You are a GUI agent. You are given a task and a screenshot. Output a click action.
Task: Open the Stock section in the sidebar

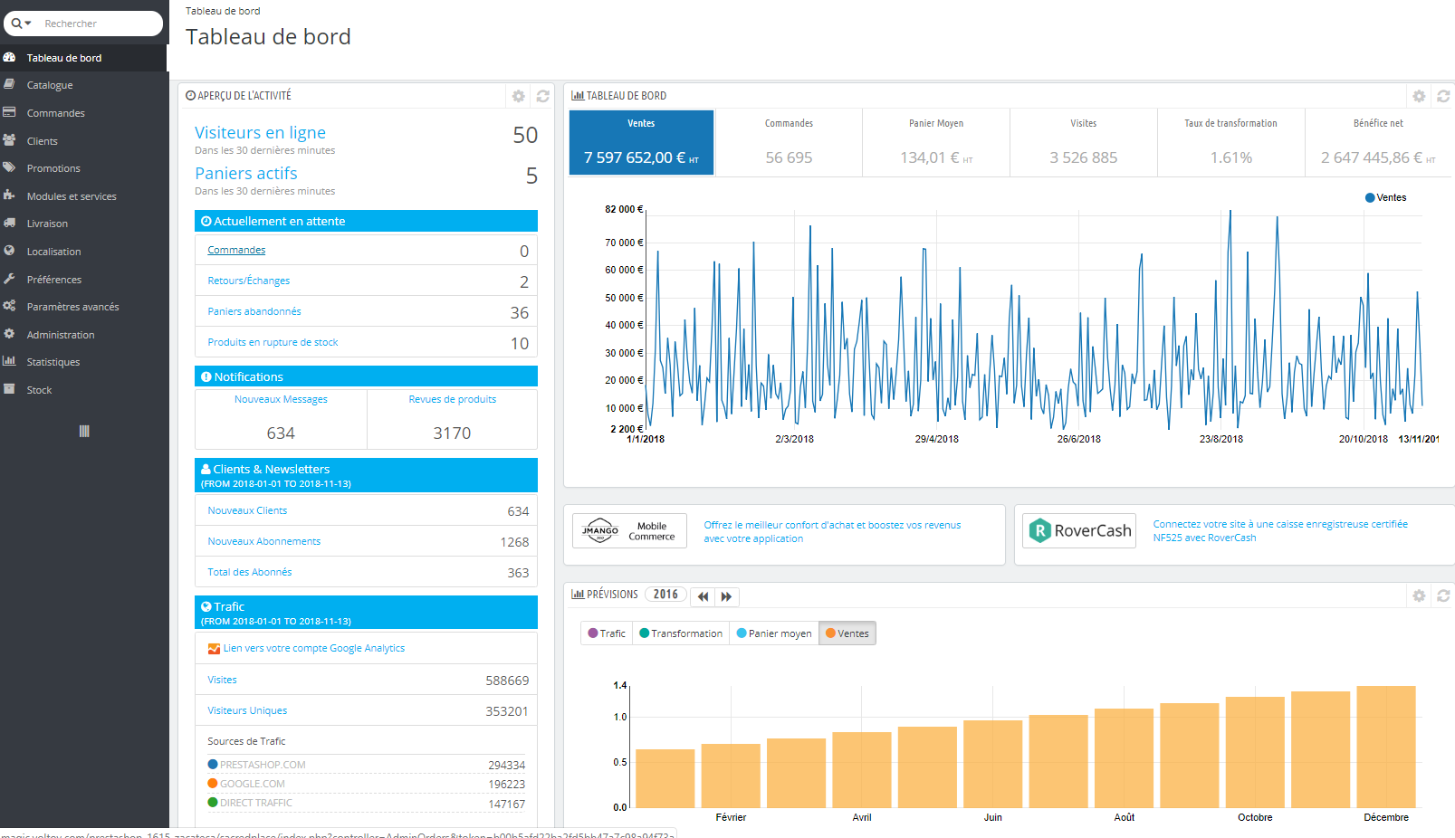[40, 389]
